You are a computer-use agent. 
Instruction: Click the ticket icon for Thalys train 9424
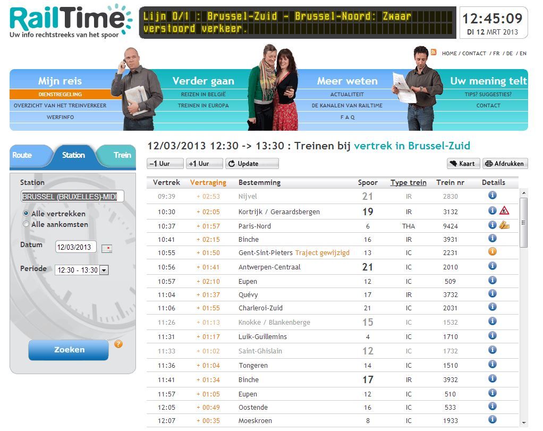504,225
